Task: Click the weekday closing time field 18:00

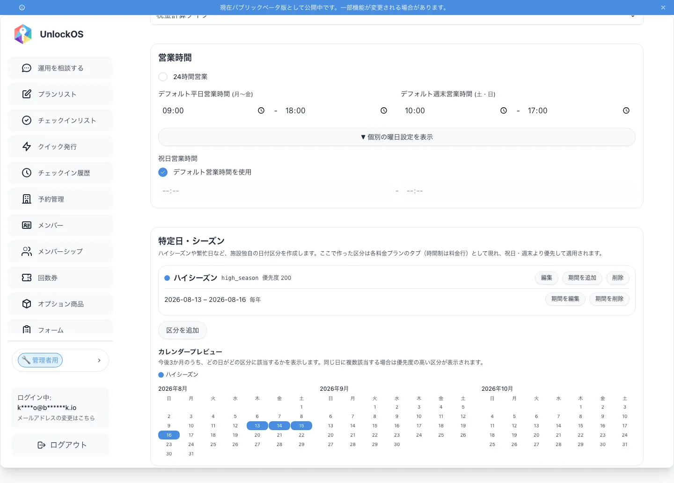Action: 337,110
